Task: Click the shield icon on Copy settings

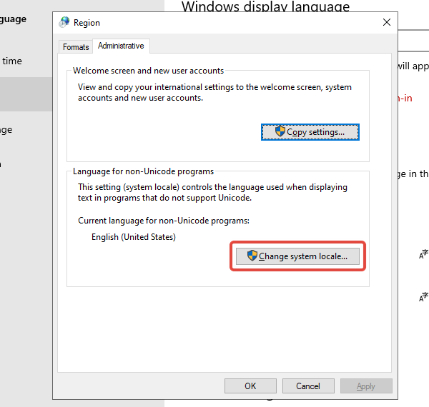Action: point(280,131)
